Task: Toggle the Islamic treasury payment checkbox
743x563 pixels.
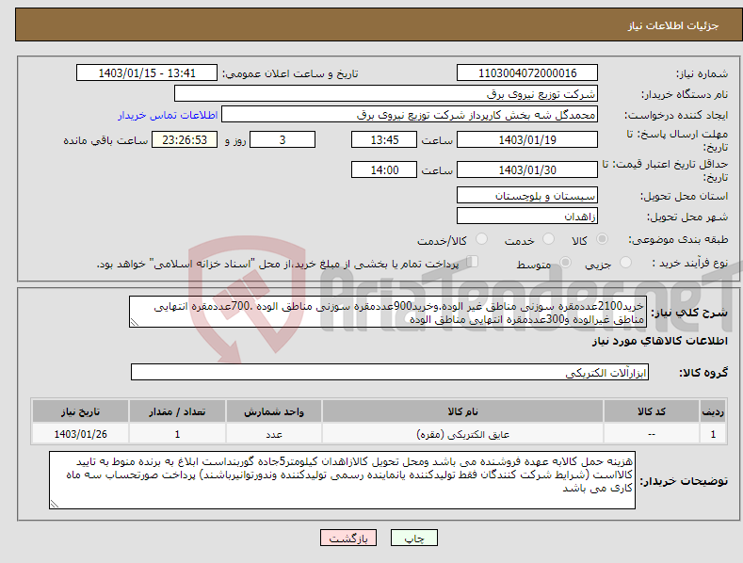Action: [472, 262]
